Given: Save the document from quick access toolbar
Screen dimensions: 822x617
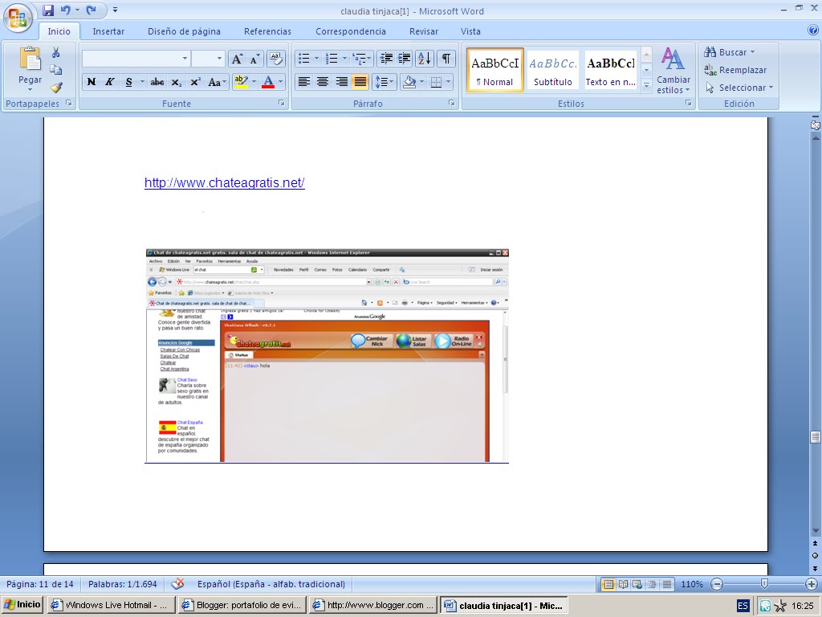Looking at the screenshot, I should point(48,10).
